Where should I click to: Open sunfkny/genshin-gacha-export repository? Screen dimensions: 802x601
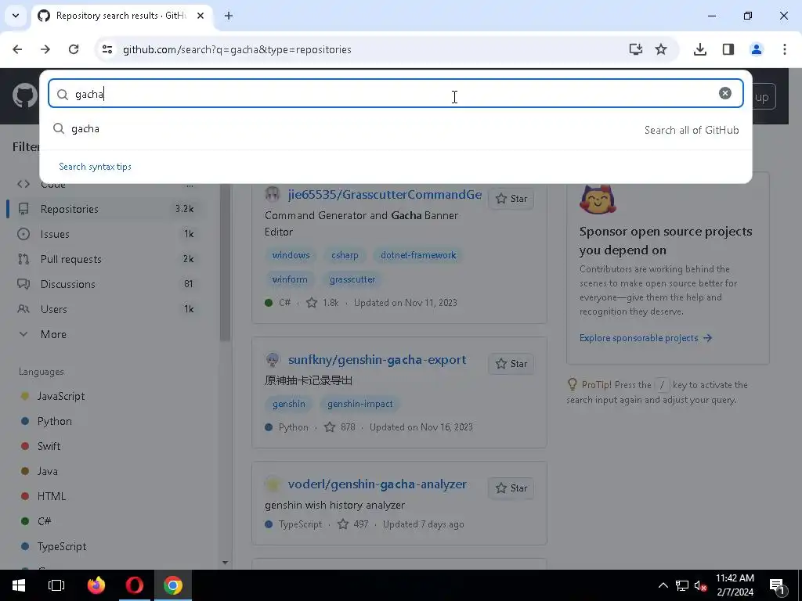(x=377, y=360)
